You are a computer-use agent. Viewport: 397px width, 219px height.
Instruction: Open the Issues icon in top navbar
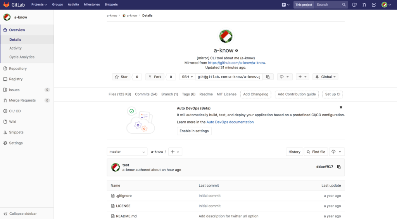354,5
